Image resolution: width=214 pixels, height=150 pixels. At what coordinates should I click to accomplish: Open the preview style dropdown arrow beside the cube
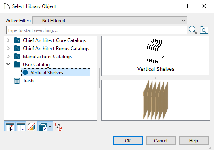tap(51, 127)
